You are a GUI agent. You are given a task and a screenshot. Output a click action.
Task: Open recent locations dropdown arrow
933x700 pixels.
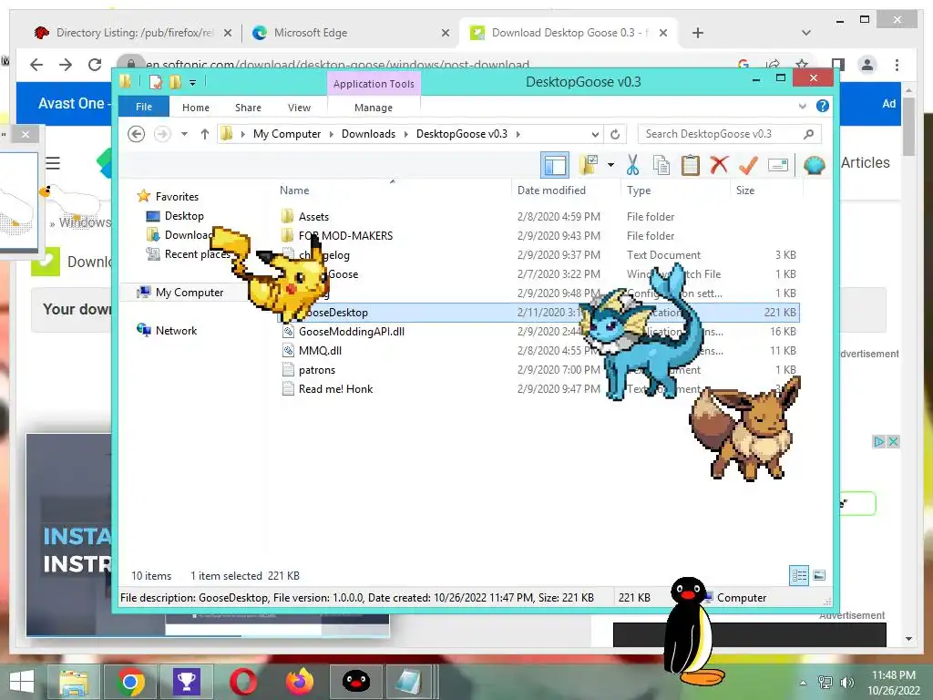pos(184,134)
